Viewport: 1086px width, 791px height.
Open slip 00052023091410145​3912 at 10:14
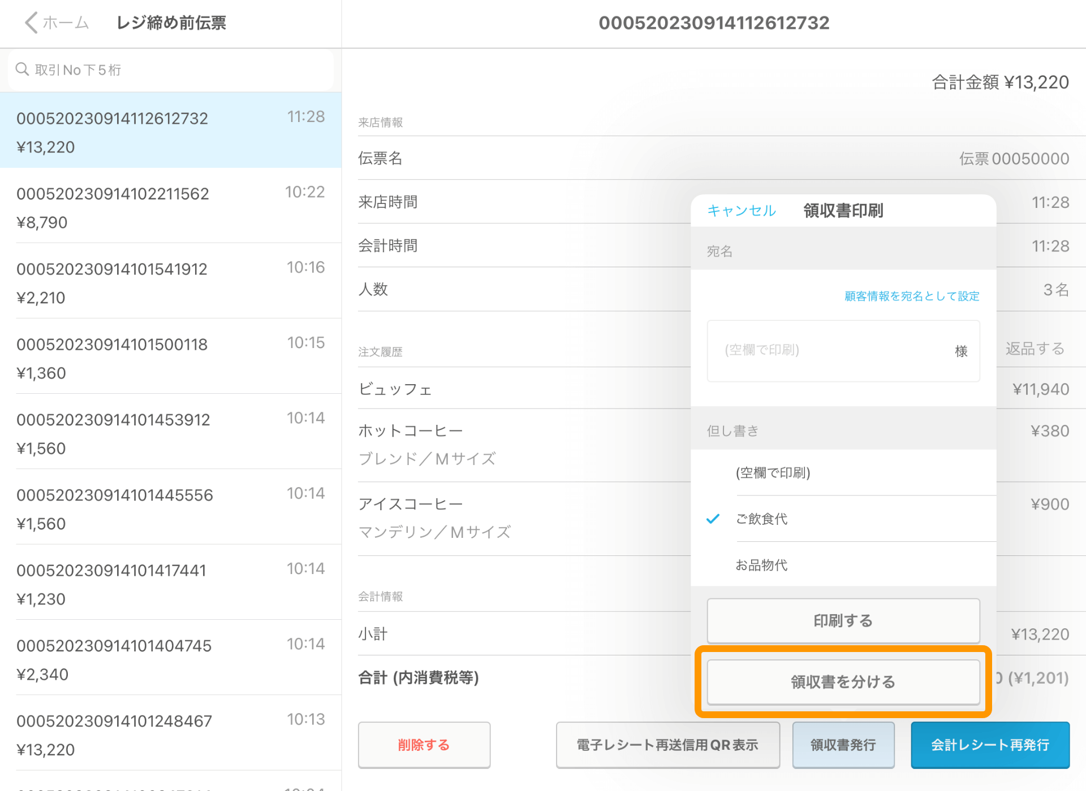(x=171, y=432)
